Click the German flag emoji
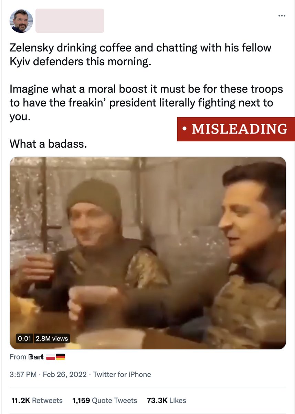Image resolution: width=295 pixels, height=414 pixels. (60, 357)
